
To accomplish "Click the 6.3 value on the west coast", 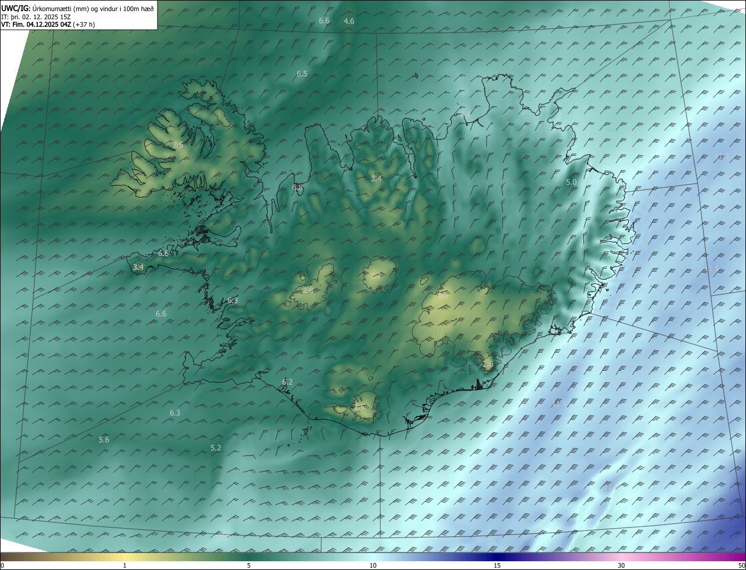I will (x=233, y=301).
